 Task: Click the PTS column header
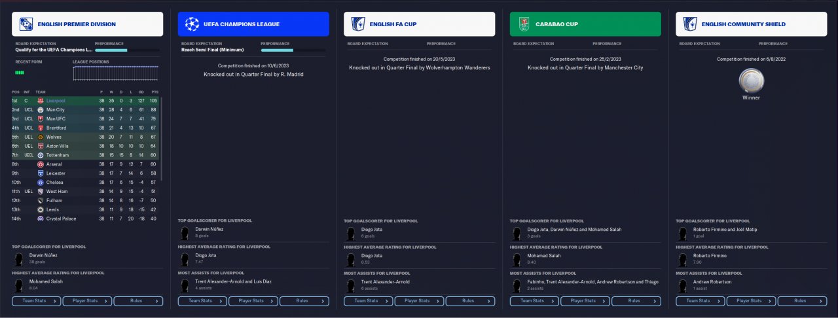click(x=154, y=92)
